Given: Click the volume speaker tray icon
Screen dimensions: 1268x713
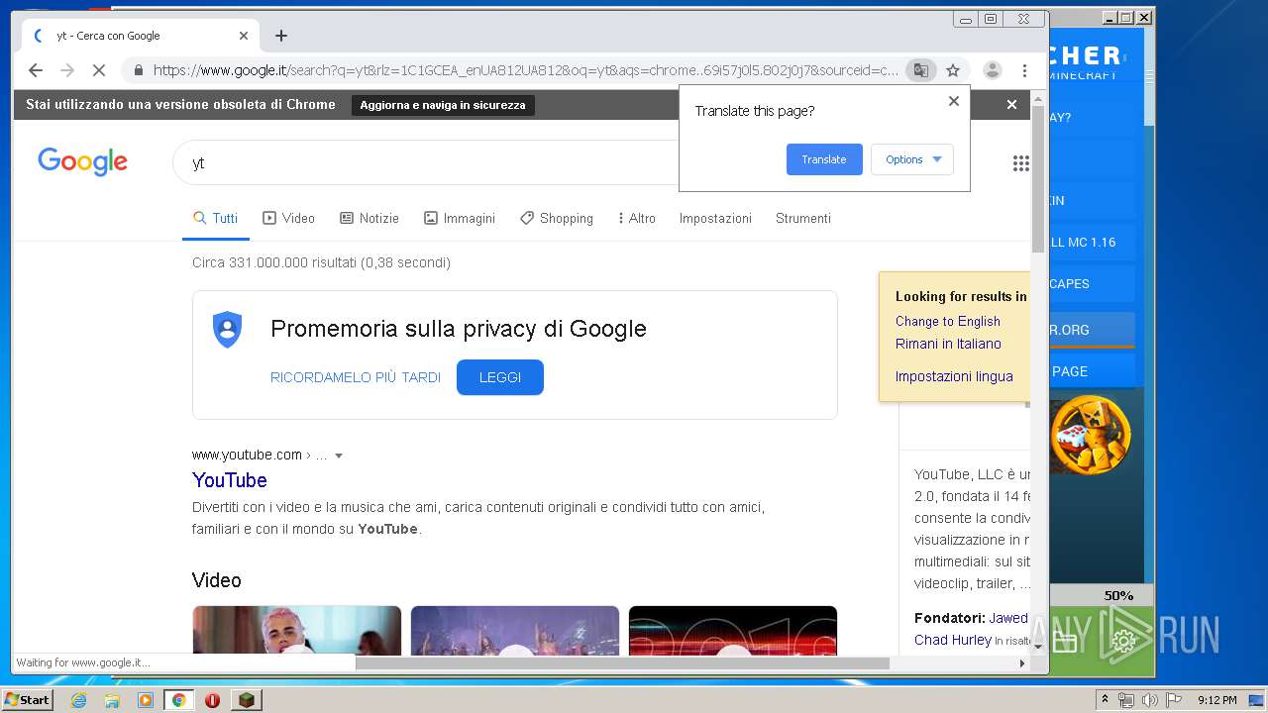Looking at the screenshot, I should (1150, 700).
